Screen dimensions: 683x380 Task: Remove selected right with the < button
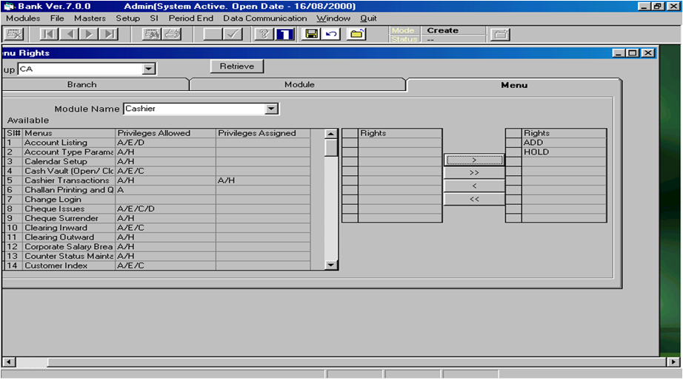click(474, 186)
